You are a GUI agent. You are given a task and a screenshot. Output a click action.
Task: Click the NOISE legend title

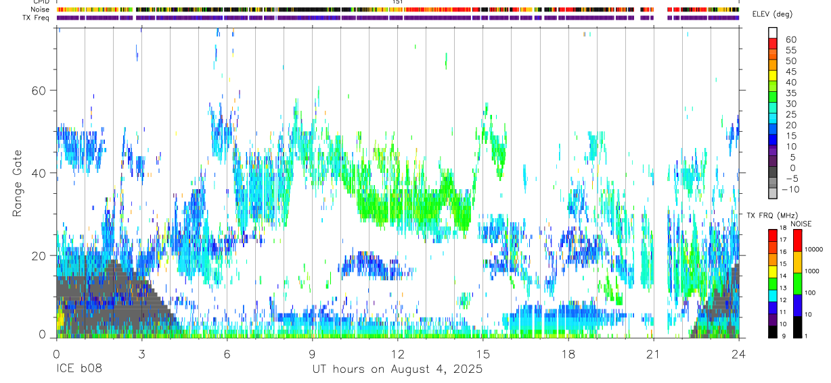click(x=801, y=224)
